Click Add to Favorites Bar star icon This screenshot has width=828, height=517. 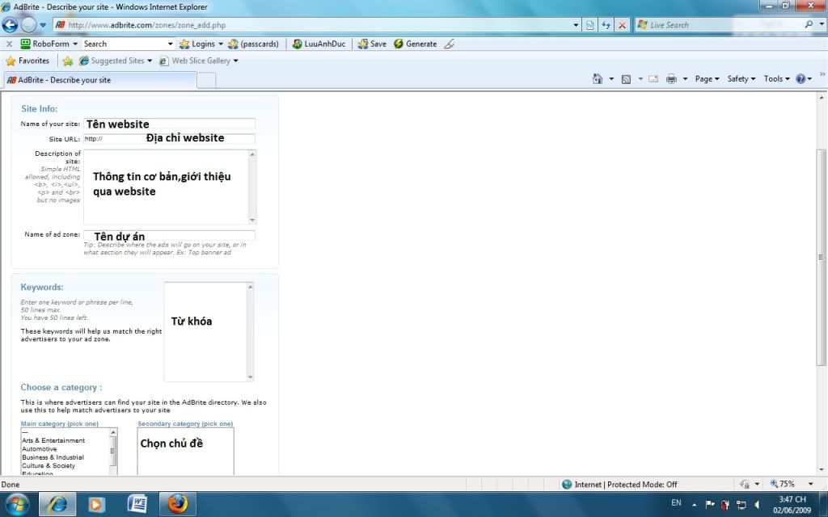pyautogui.click(x=68, y=61)
